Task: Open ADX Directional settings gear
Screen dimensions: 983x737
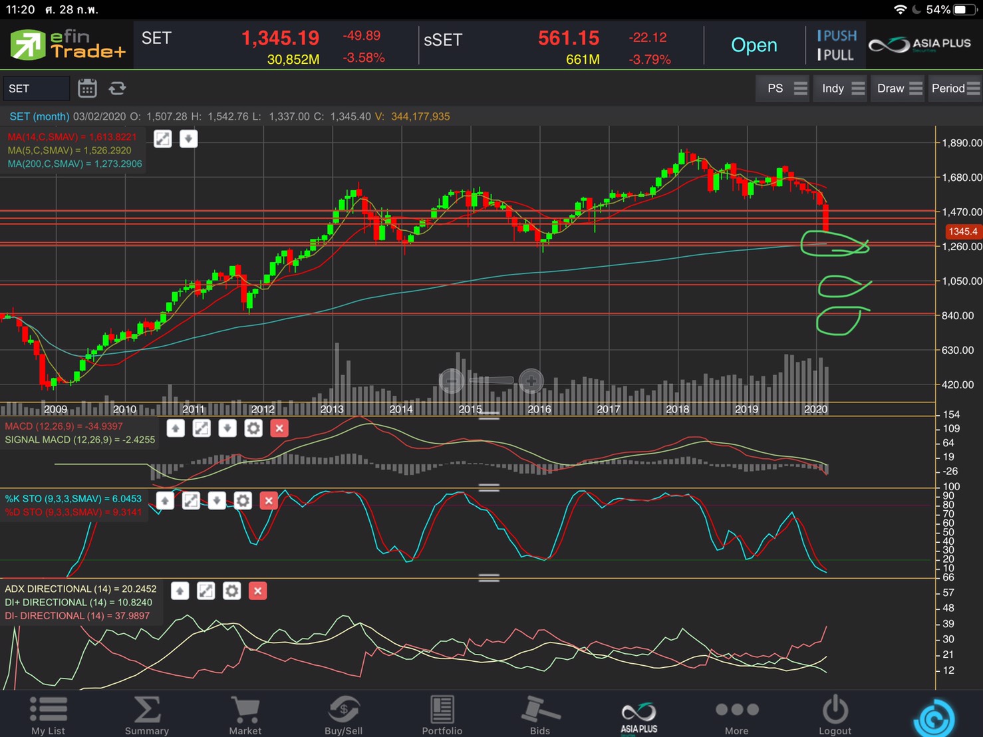Action: (231, 591)
